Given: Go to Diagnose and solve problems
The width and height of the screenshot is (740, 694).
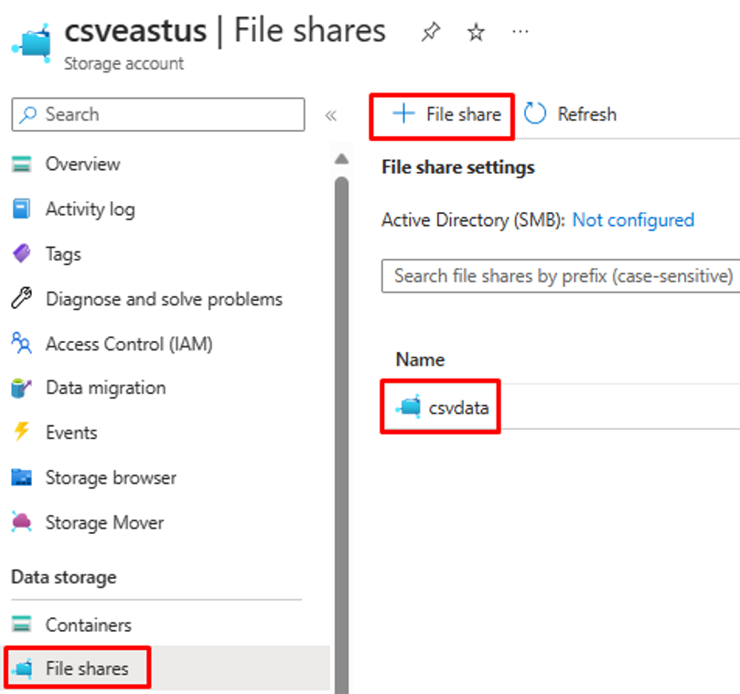Looking at the screenshot, I should click(164, 299).
